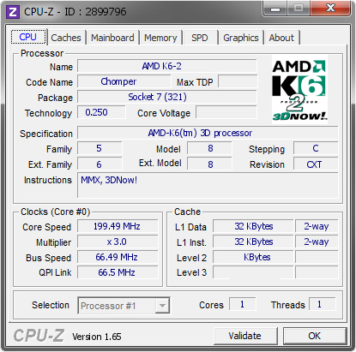Screen dimensions: 356x352
Task: Click the maximize window icon
Action: [299, 9]
